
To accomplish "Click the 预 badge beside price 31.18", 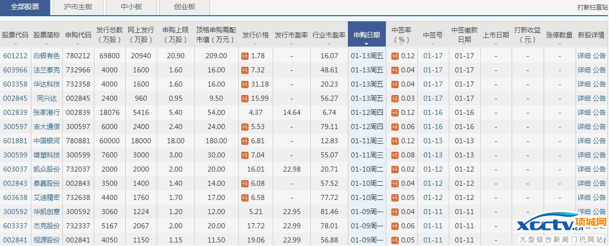I will click(245, 85).
